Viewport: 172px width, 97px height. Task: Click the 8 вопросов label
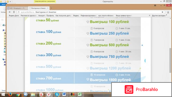click(99, 52)
